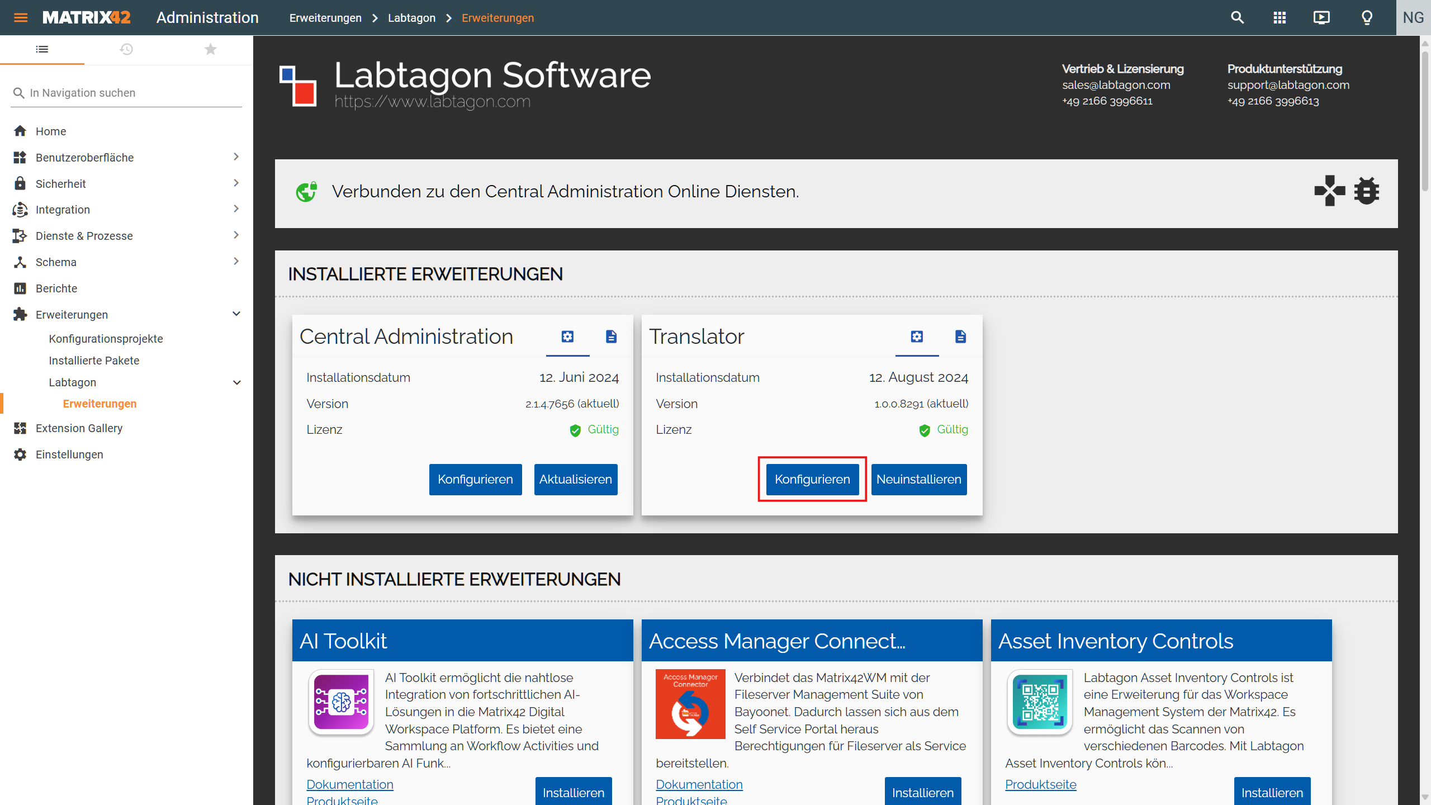Click Installieren for Asset Inventory Controls
The width and height of the screenshot is (1431, 805).
pos(1272,792)
